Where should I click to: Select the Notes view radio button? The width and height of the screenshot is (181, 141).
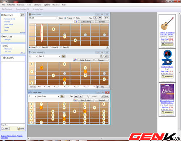tap(75, 18)
